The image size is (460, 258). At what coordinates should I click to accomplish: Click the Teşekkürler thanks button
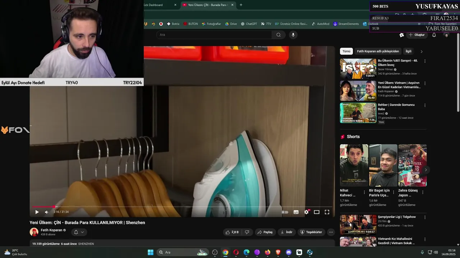311,232
